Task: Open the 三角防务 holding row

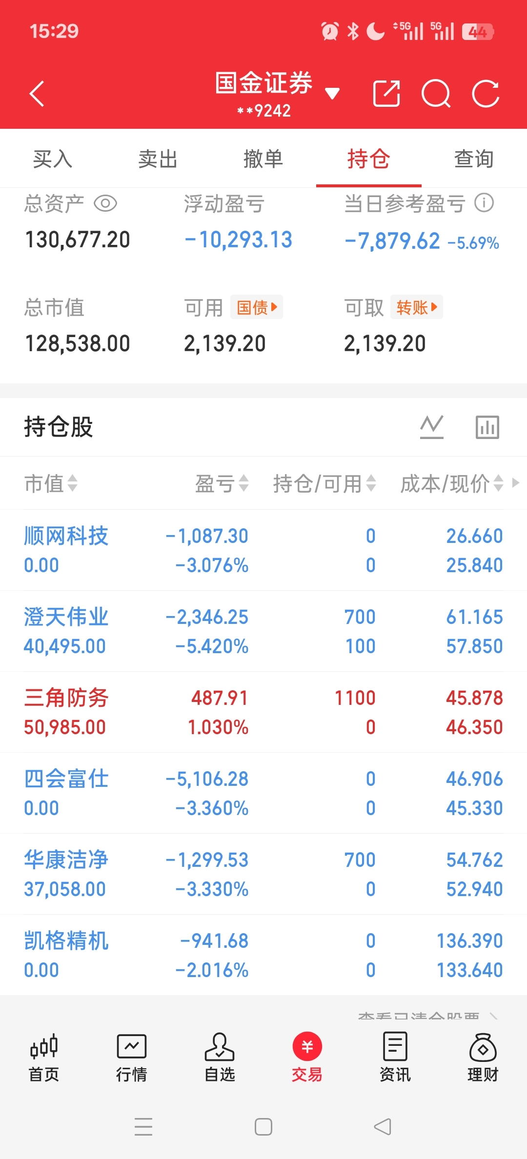Action: coord(263,712)
